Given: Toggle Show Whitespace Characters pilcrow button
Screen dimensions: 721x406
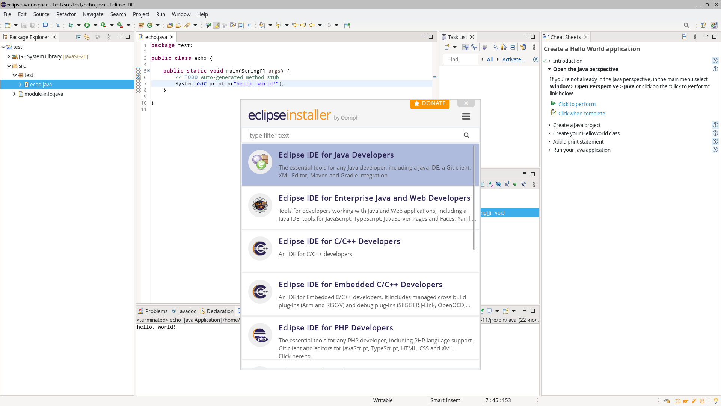Looking at the screenshot, I should tap(249, 25).
